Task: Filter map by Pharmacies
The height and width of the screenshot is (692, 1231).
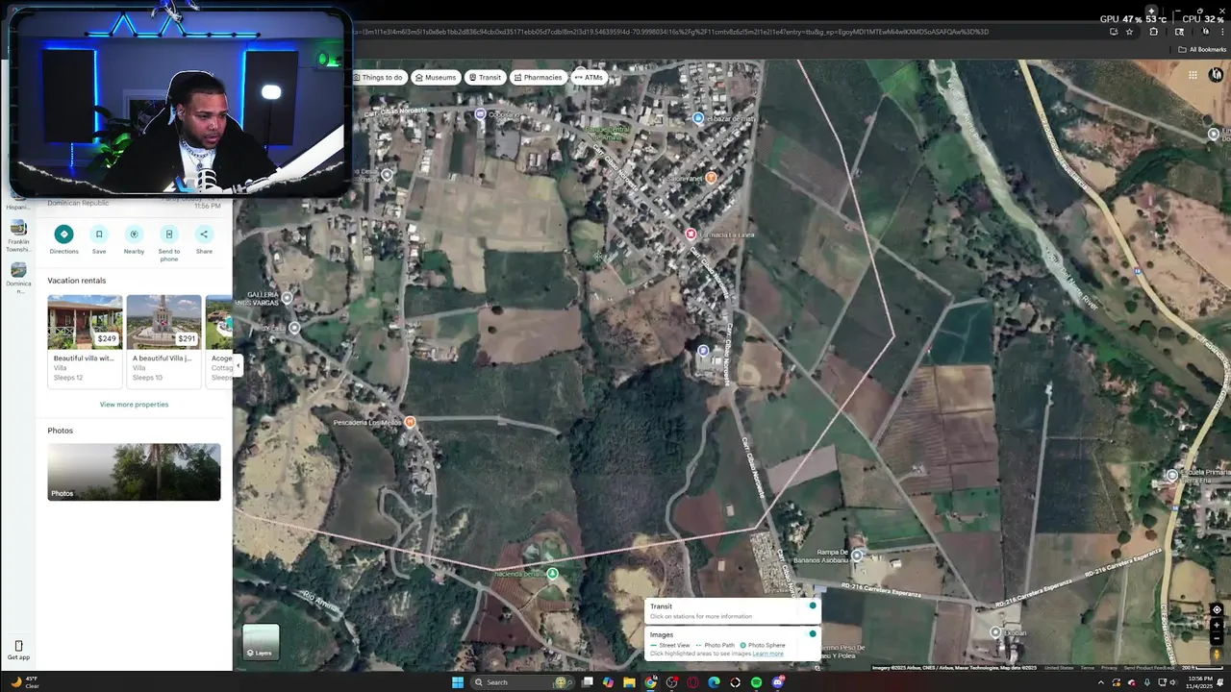Action: pyautogui.click(x=539, y=77)
